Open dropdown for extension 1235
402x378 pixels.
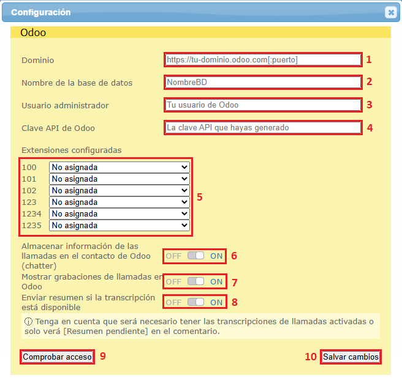(119, 226)
